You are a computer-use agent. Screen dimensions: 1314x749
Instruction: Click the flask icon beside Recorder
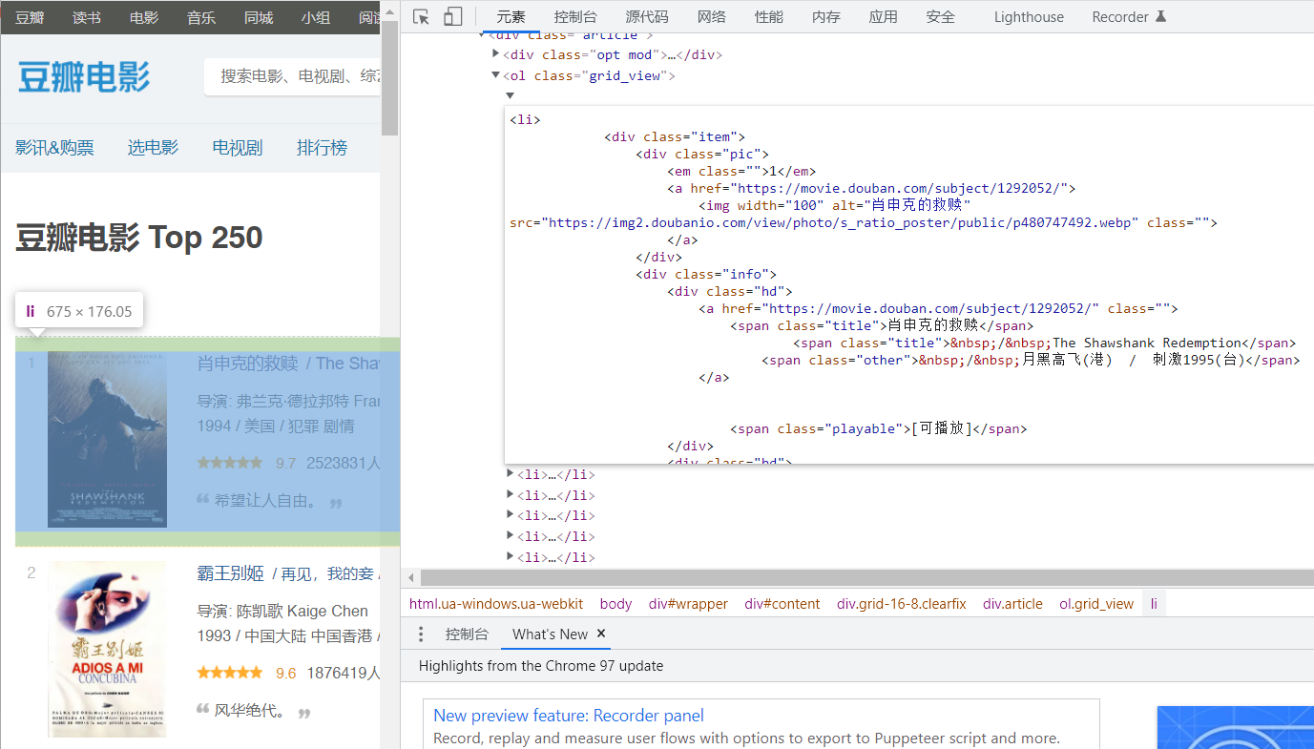pyautogui.click(x=1160, y=16)
